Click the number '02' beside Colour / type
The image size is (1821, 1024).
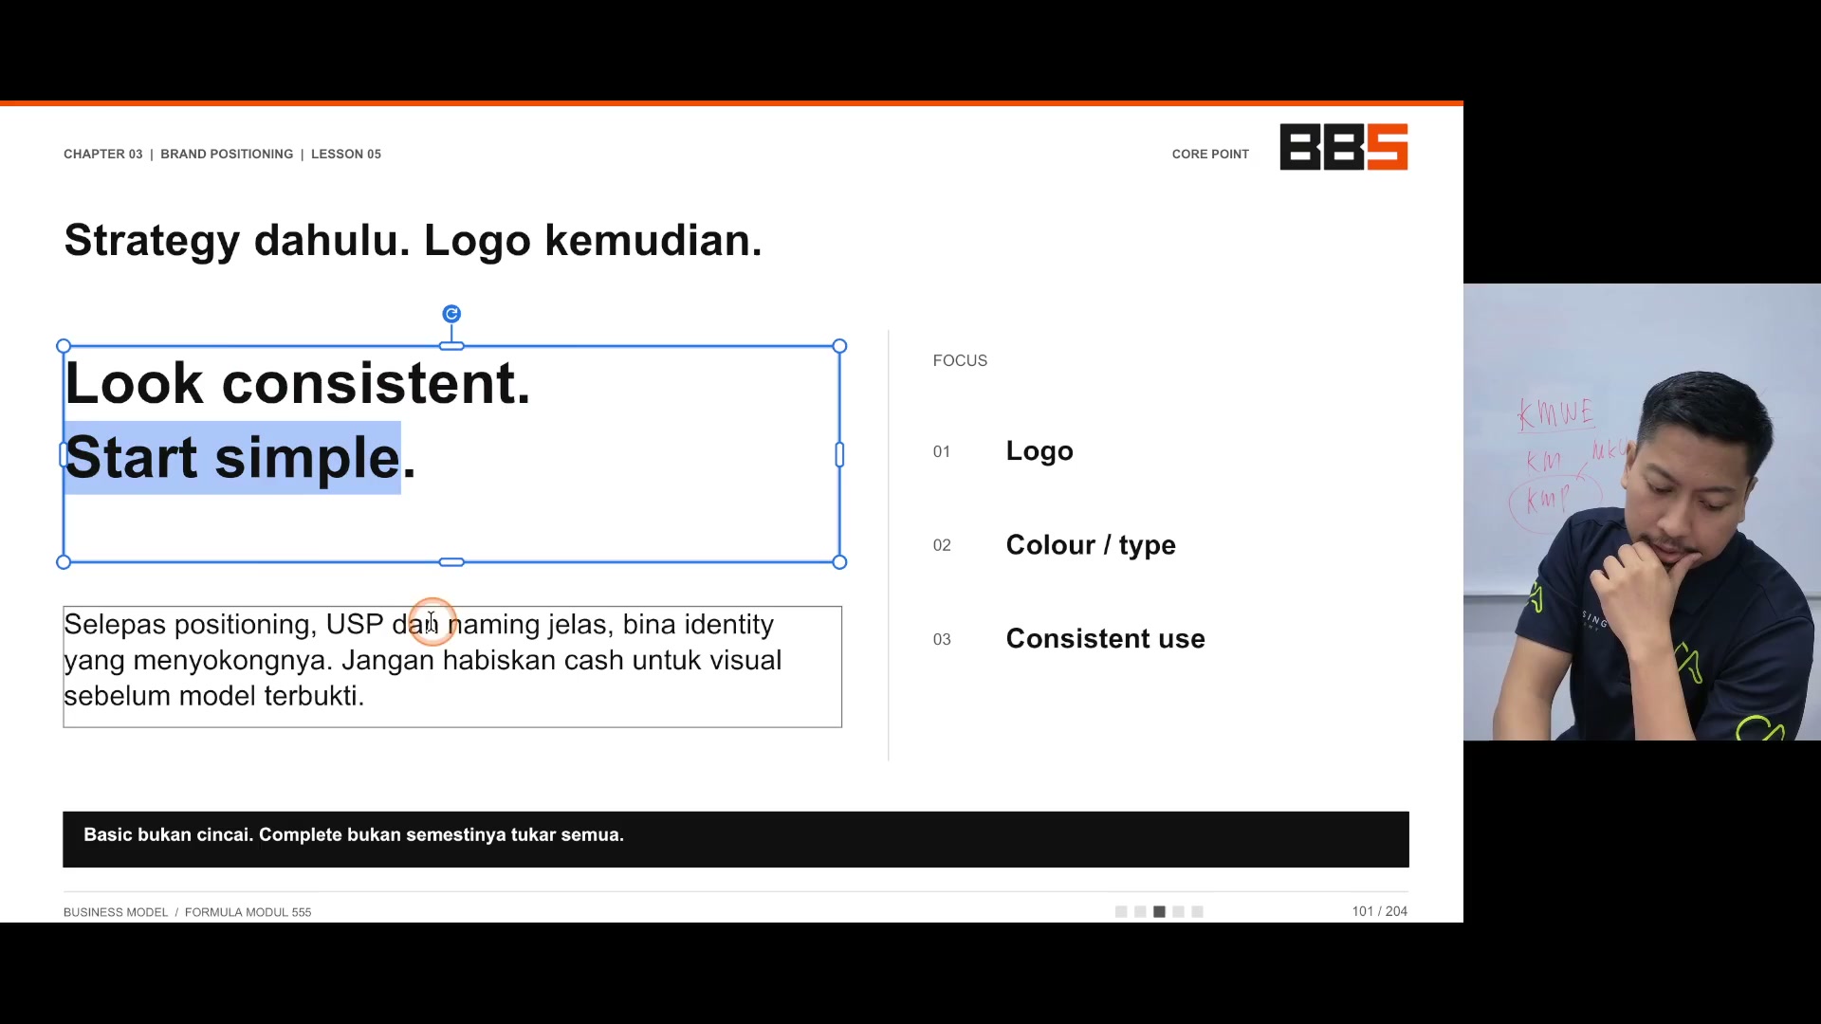pyautogui.click(x=942, y=545)
